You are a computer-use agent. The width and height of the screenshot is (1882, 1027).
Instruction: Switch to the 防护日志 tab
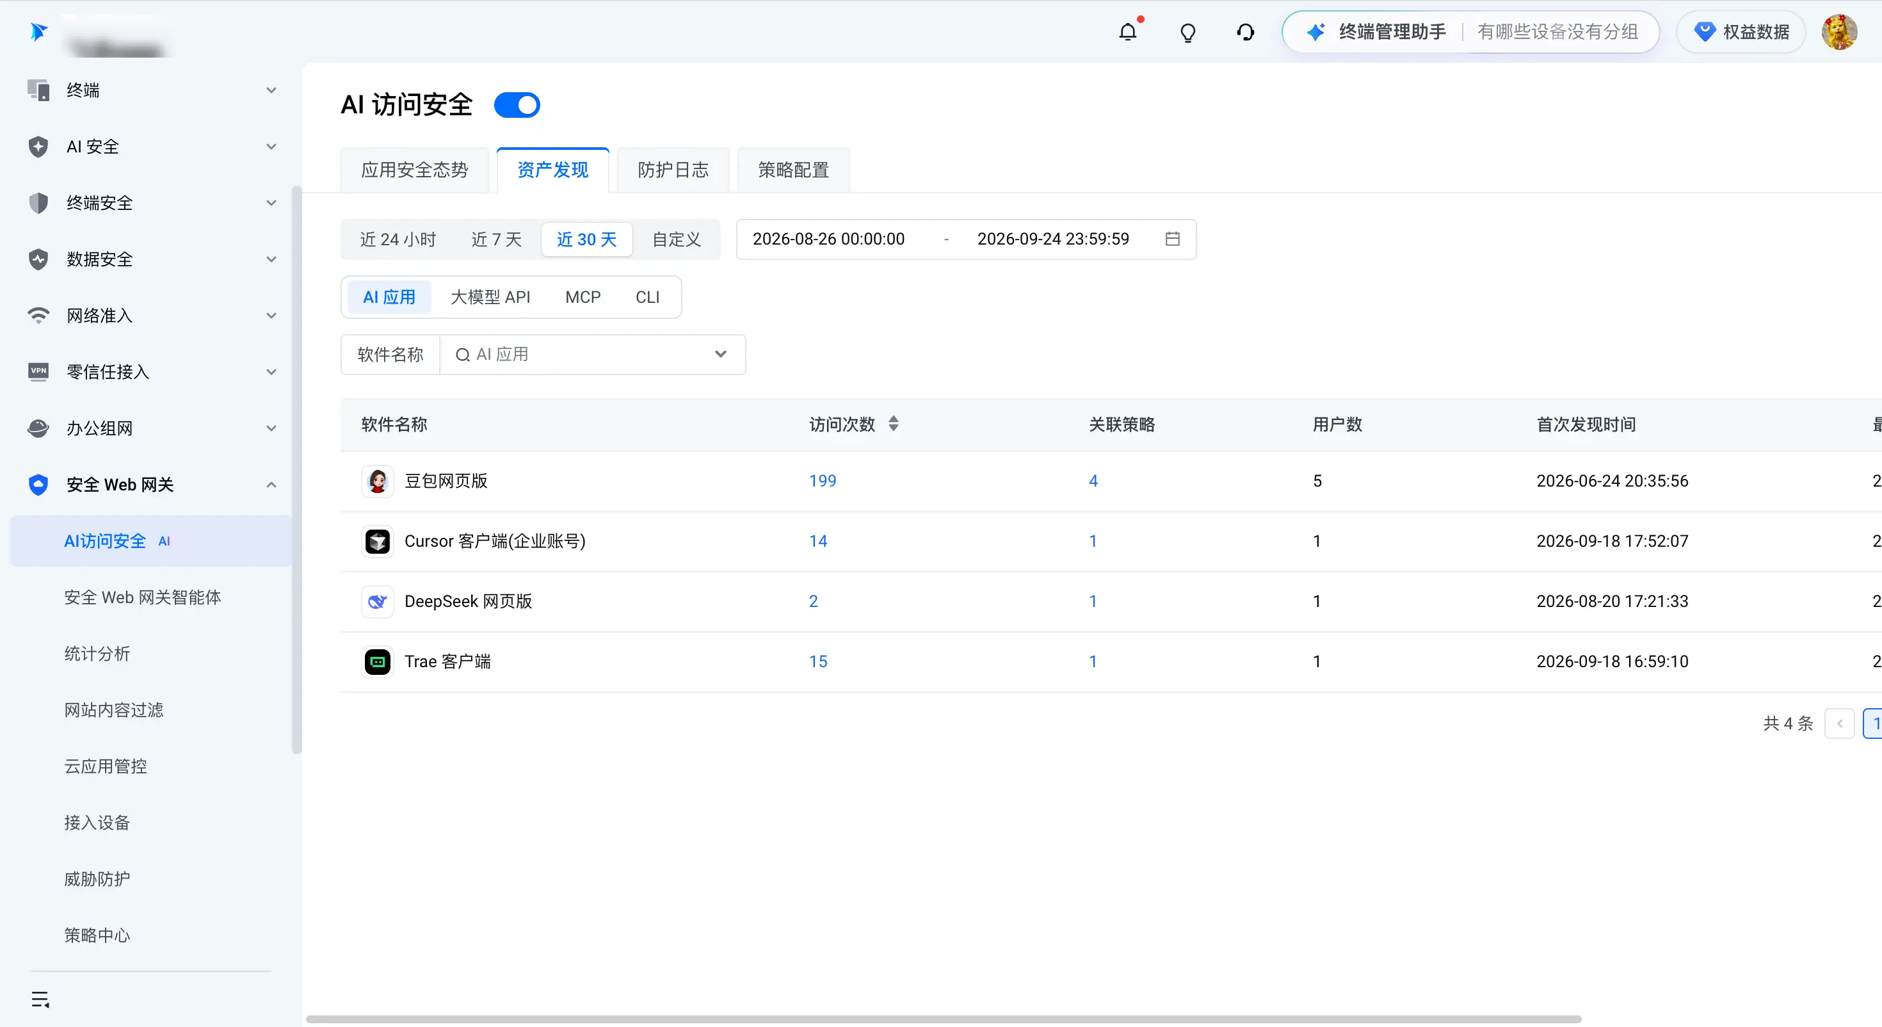[x=673, y=170]
